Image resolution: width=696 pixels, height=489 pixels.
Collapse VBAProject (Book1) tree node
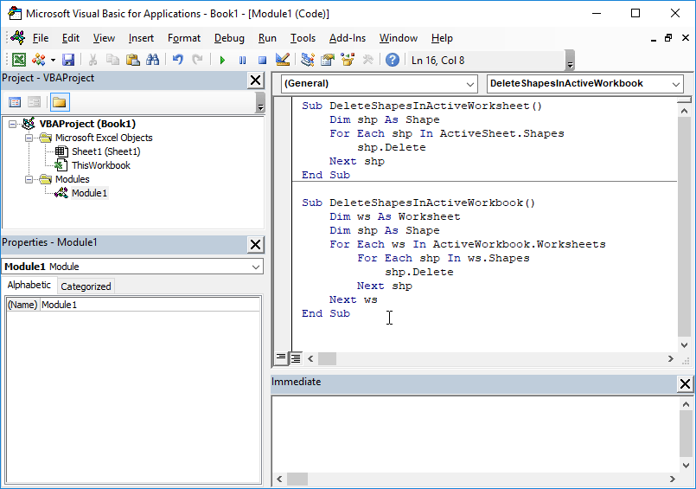[12, 124]
